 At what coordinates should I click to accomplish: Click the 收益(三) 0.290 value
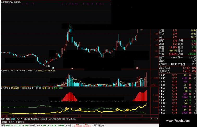tap(174, 64)
